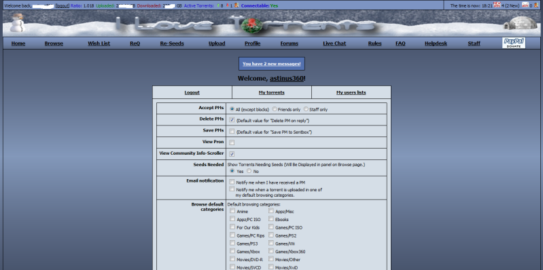Screen dimensions: 543x270
Task: Click the logout link in top bar
Action: pyautogui.click(x=63, y=6)
